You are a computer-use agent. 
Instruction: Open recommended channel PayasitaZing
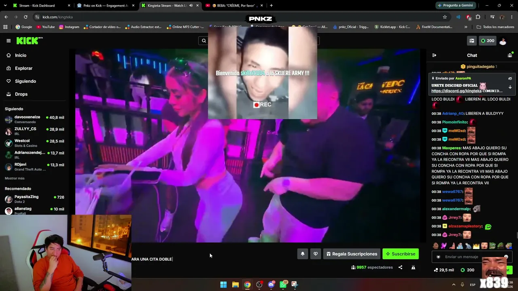(34, 199)
